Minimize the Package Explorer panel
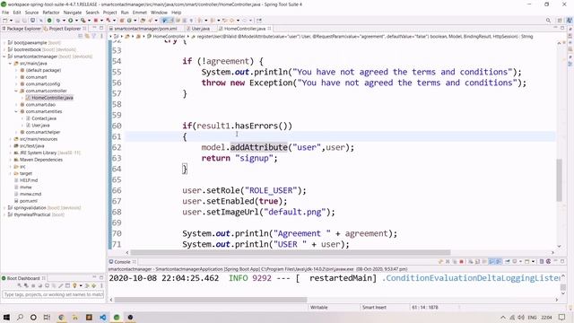574x323 pixels. [x=94, y=28]
